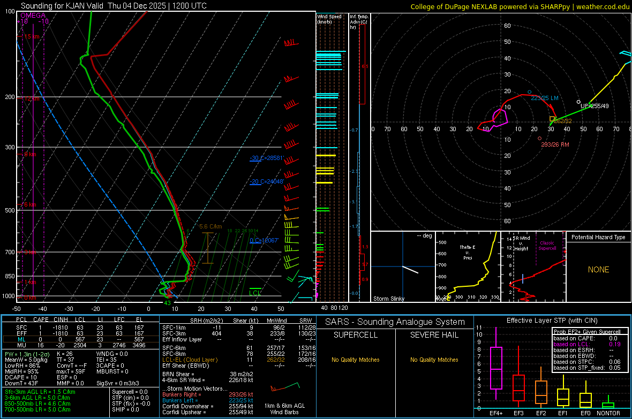Click the 'Corfidi Upshear =' line
This screenshot has width=632, height=419.
click(x=208, y=412)
